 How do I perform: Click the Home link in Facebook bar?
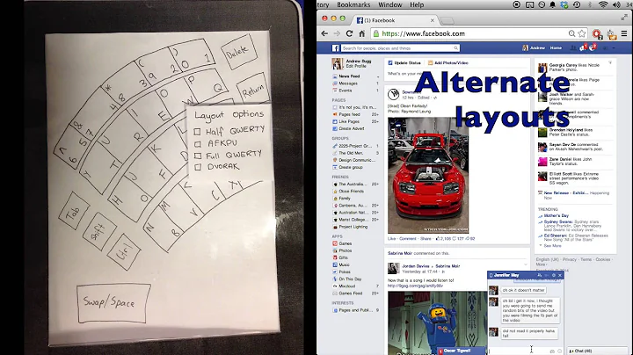[x=556, y=48]
